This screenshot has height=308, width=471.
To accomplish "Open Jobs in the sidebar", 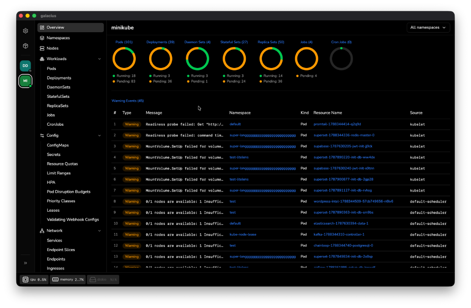I will [51, 115].
